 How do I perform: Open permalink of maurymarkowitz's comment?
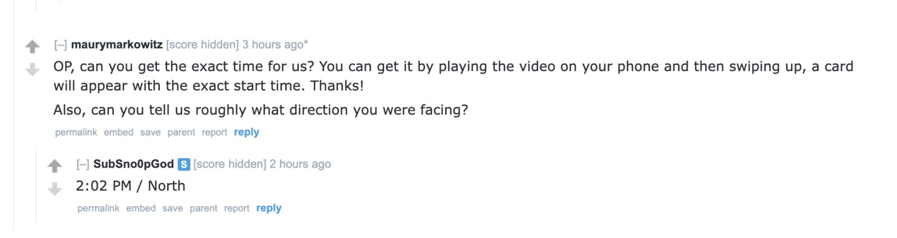pos(76,132)
